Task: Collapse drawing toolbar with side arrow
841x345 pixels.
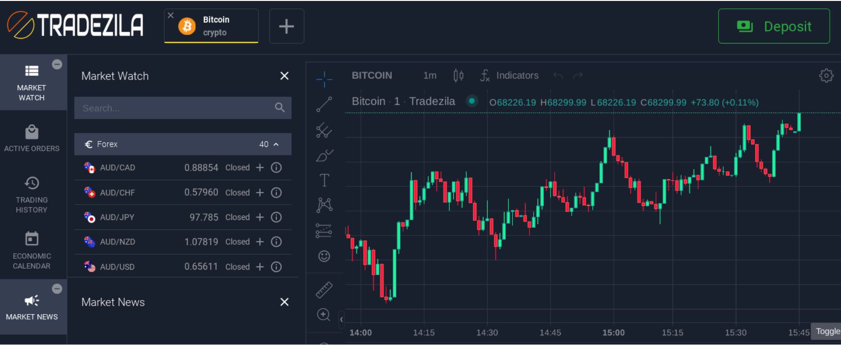Action: point(341,319)
